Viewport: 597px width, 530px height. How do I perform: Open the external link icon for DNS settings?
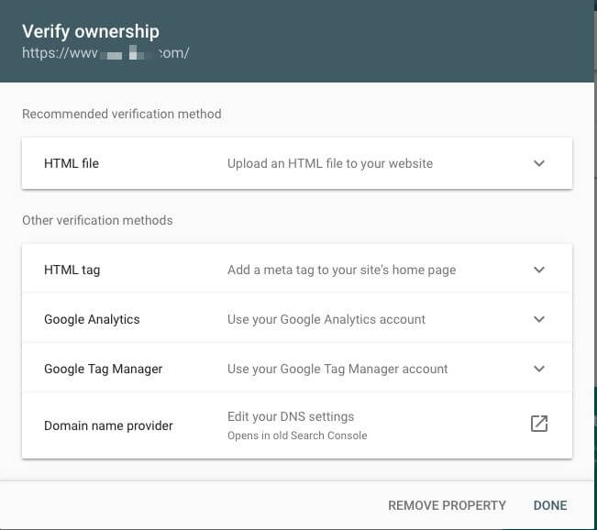coord(539,424)
